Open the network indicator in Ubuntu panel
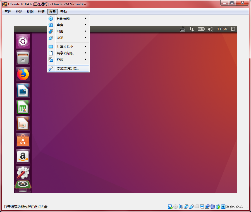Screen dimensions: 251x212 click(192, 29)
